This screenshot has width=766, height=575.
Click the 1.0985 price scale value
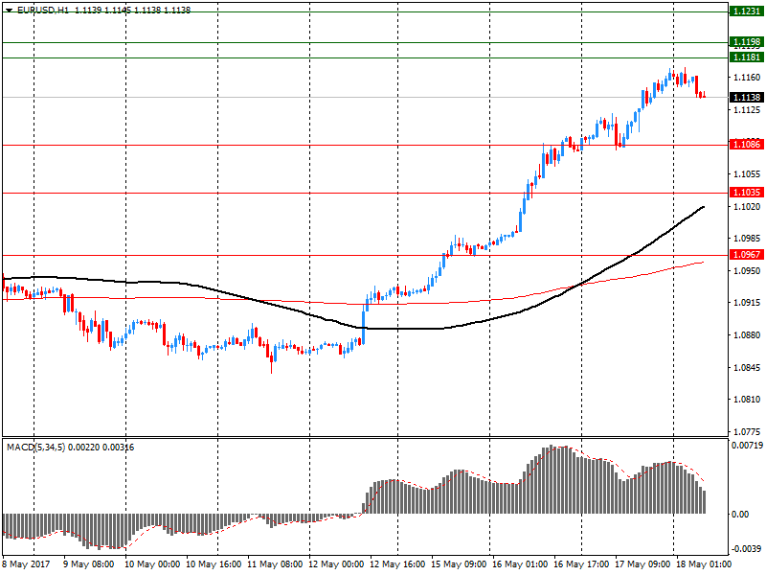coord(747,238)
